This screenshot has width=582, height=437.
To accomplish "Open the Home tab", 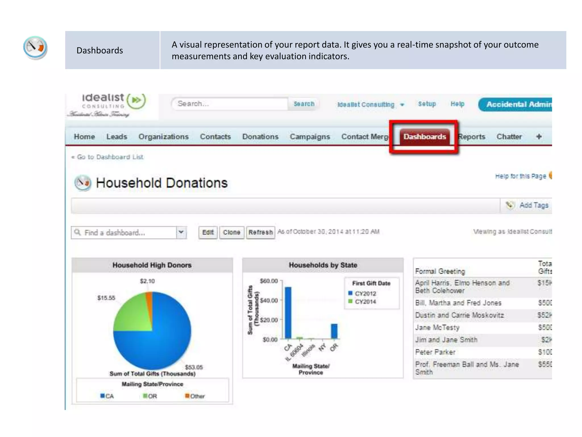I will tap(84, 137).
